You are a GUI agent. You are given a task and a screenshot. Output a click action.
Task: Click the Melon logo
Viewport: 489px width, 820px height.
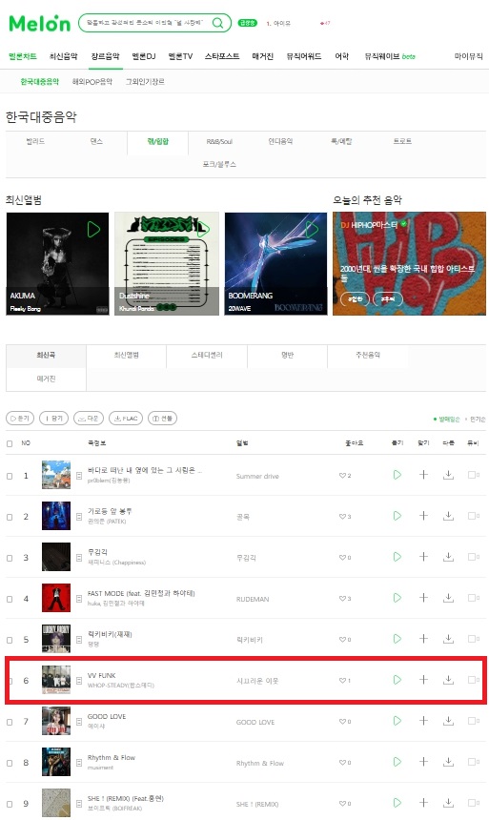tap(39, 24)
